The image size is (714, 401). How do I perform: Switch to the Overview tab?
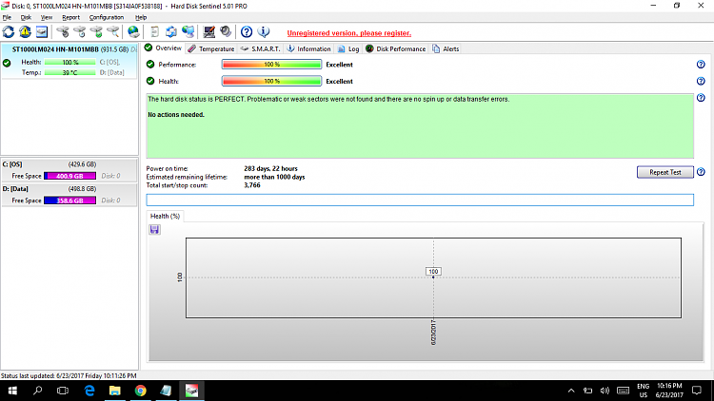pyautogui.click(x=163, y=48)
